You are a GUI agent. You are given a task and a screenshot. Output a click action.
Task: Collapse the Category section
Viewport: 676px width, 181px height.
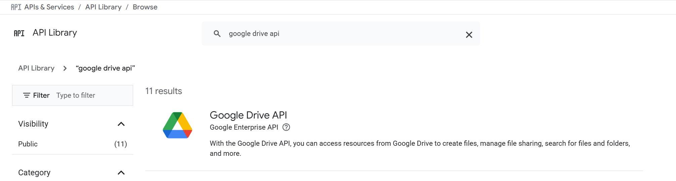[121, 173]
